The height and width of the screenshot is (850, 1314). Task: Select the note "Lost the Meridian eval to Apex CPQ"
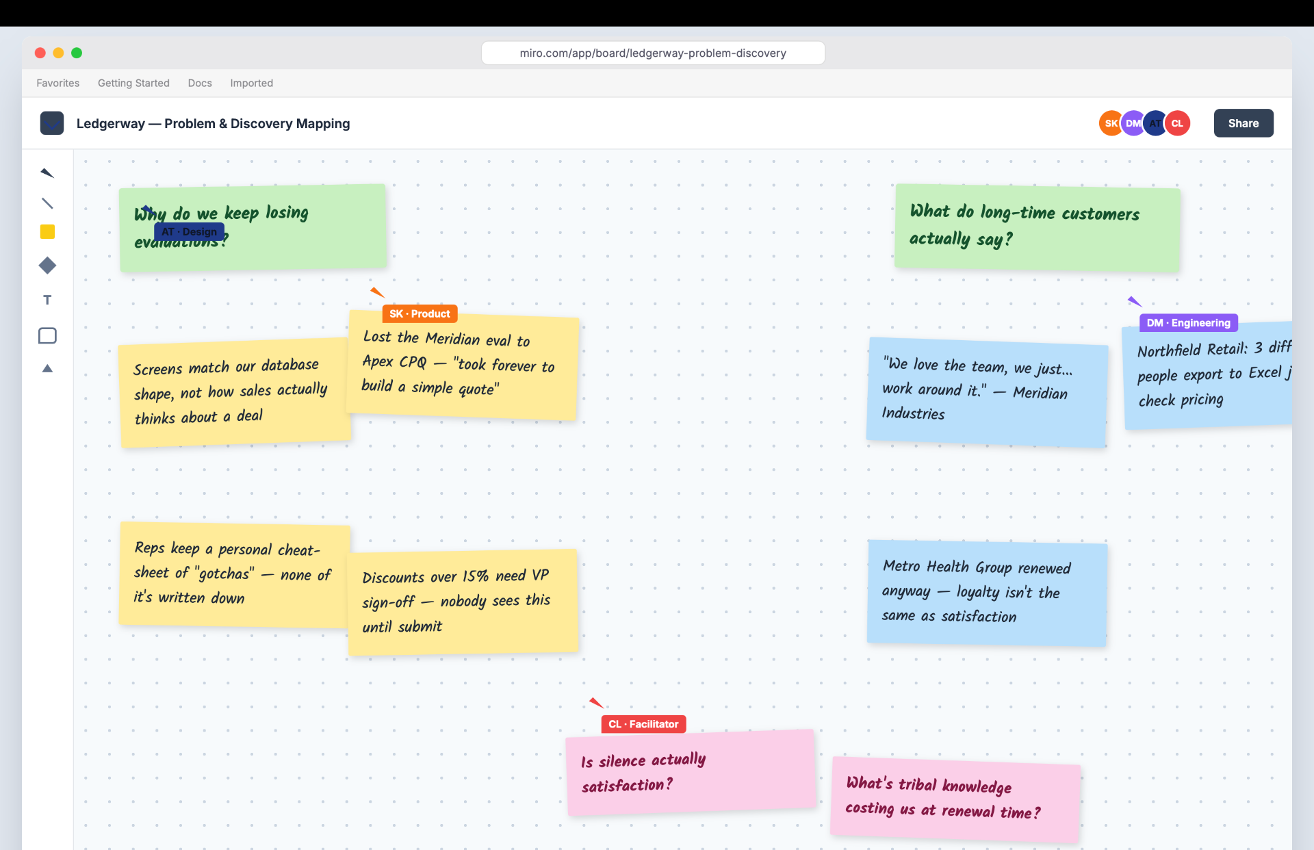(463, 365)
